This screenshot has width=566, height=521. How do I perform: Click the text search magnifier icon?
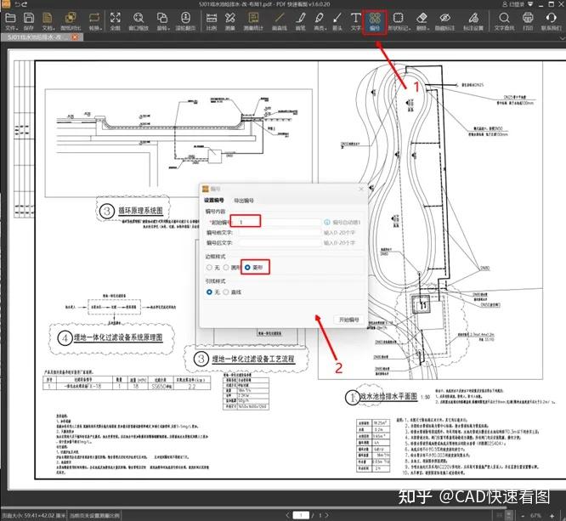point(504,21)
